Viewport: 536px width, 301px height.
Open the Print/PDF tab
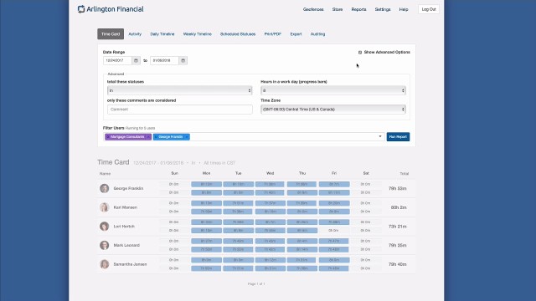[273, 34]
